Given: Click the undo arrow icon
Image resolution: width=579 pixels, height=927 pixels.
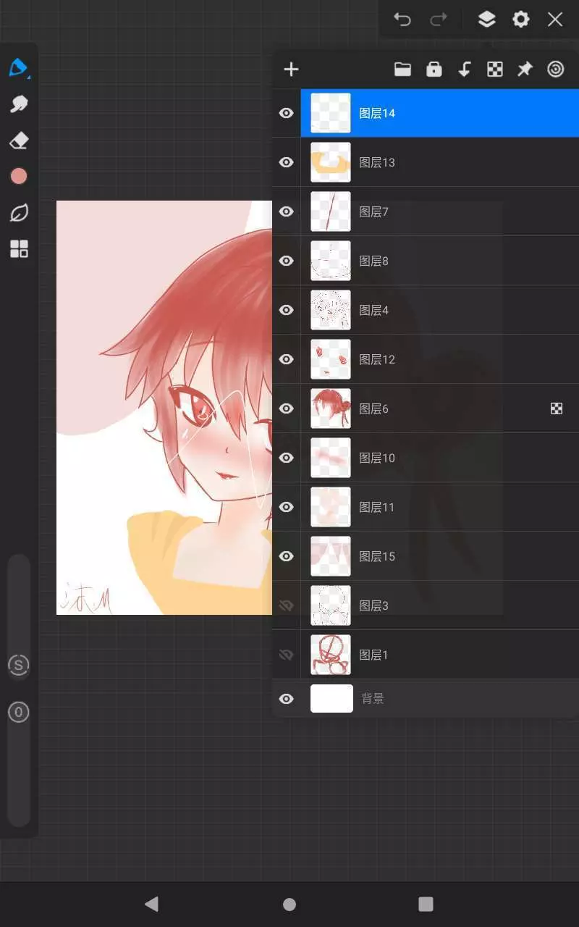Looking at the screenshot, I should [402, 20].
